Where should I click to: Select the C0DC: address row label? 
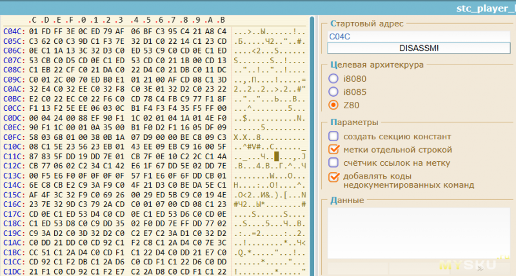(x=14, y=118)
